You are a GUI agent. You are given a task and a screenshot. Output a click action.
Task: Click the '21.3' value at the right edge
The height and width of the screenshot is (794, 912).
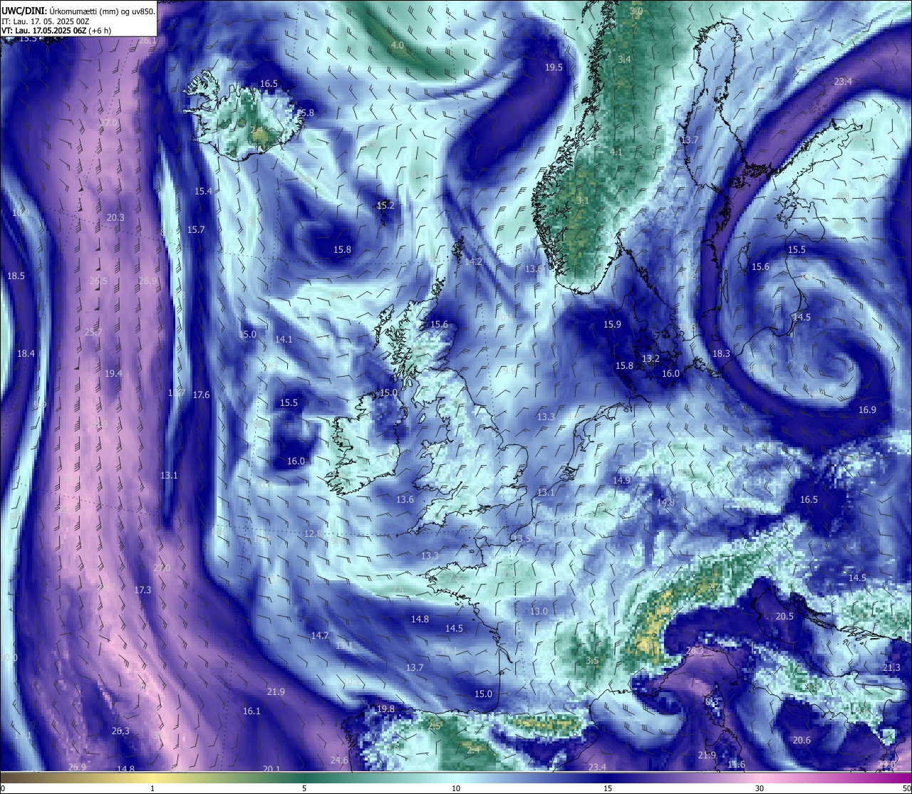click(x=891, y=667)
